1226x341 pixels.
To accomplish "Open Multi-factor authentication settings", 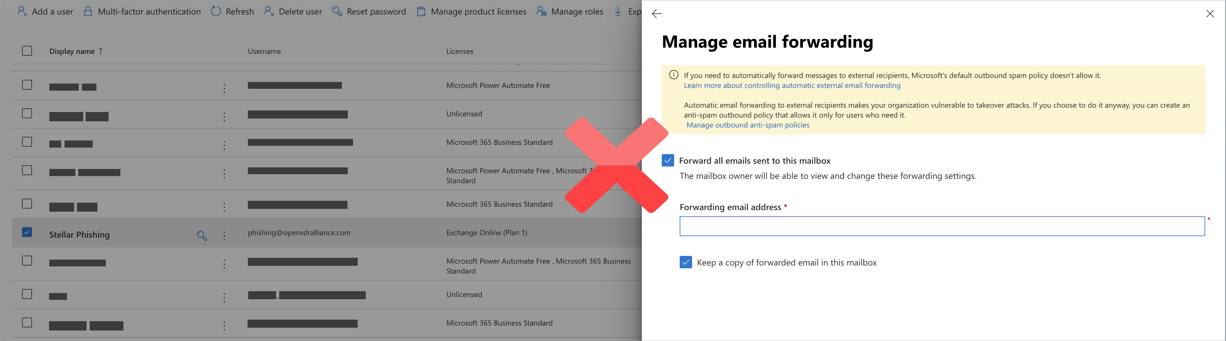I will [x=142, y=11].
